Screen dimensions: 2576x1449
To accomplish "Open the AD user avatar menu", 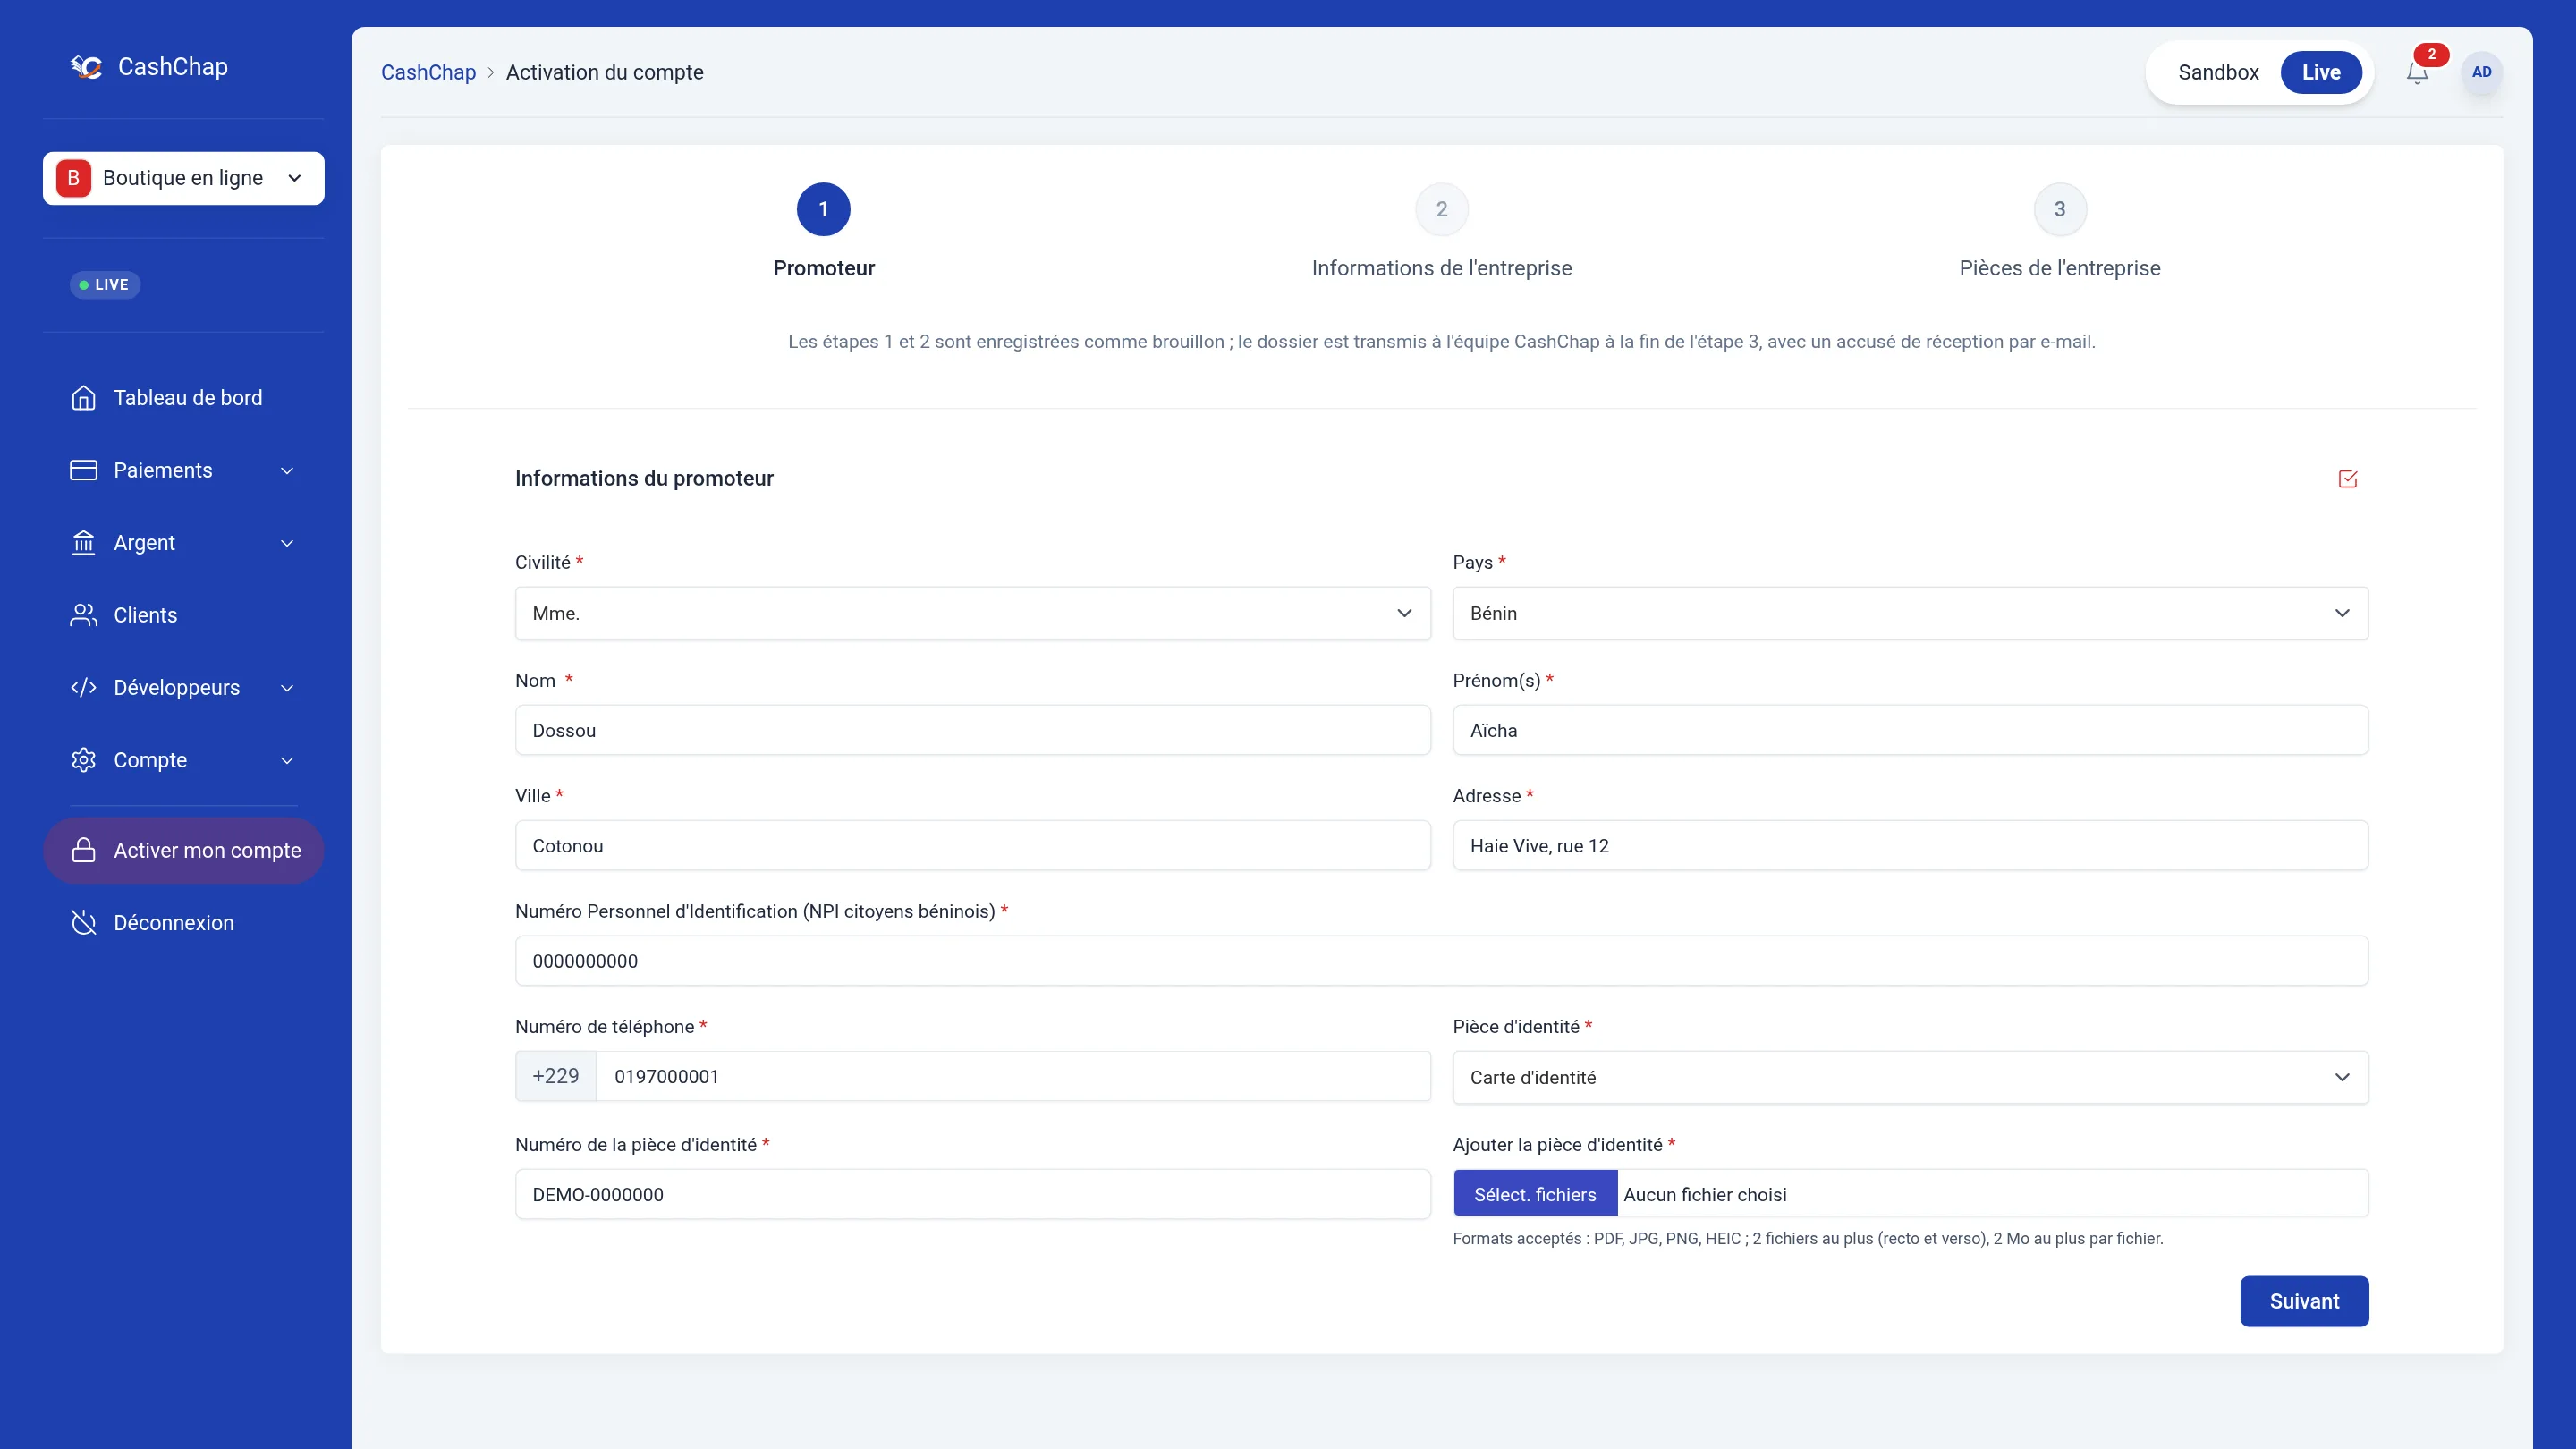I will [2481, 72].
